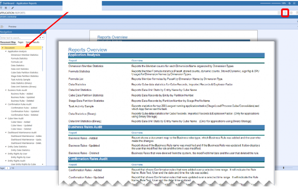298x191 pixels.
Task: Click the gear settings icon in the header
Action: [x=291, y=13]
